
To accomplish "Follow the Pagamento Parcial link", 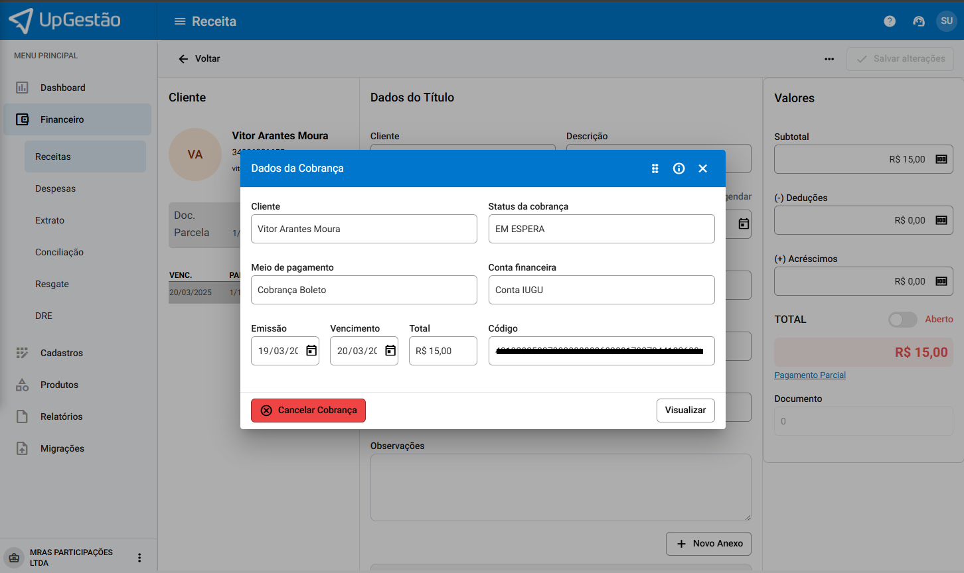I will coord(809,375).
